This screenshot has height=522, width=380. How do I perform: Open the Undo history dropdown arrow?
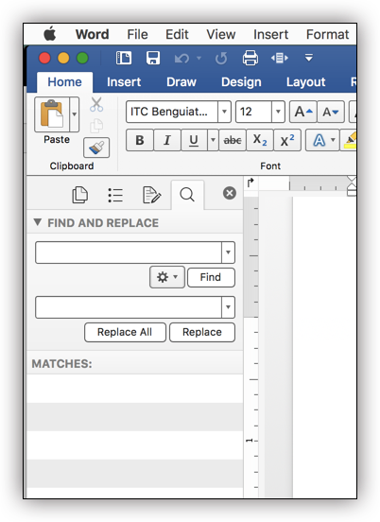199,59
